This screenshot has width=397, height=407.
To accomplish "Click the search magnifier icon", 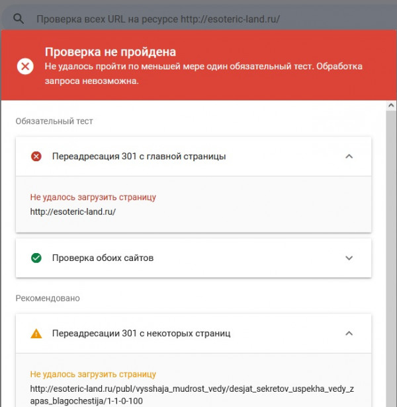I will pyautogui.click(x=19, y=19).
